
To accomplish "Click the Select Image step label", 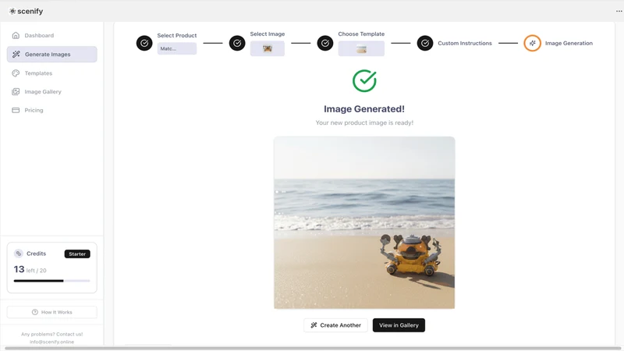I will click(268, 34).
